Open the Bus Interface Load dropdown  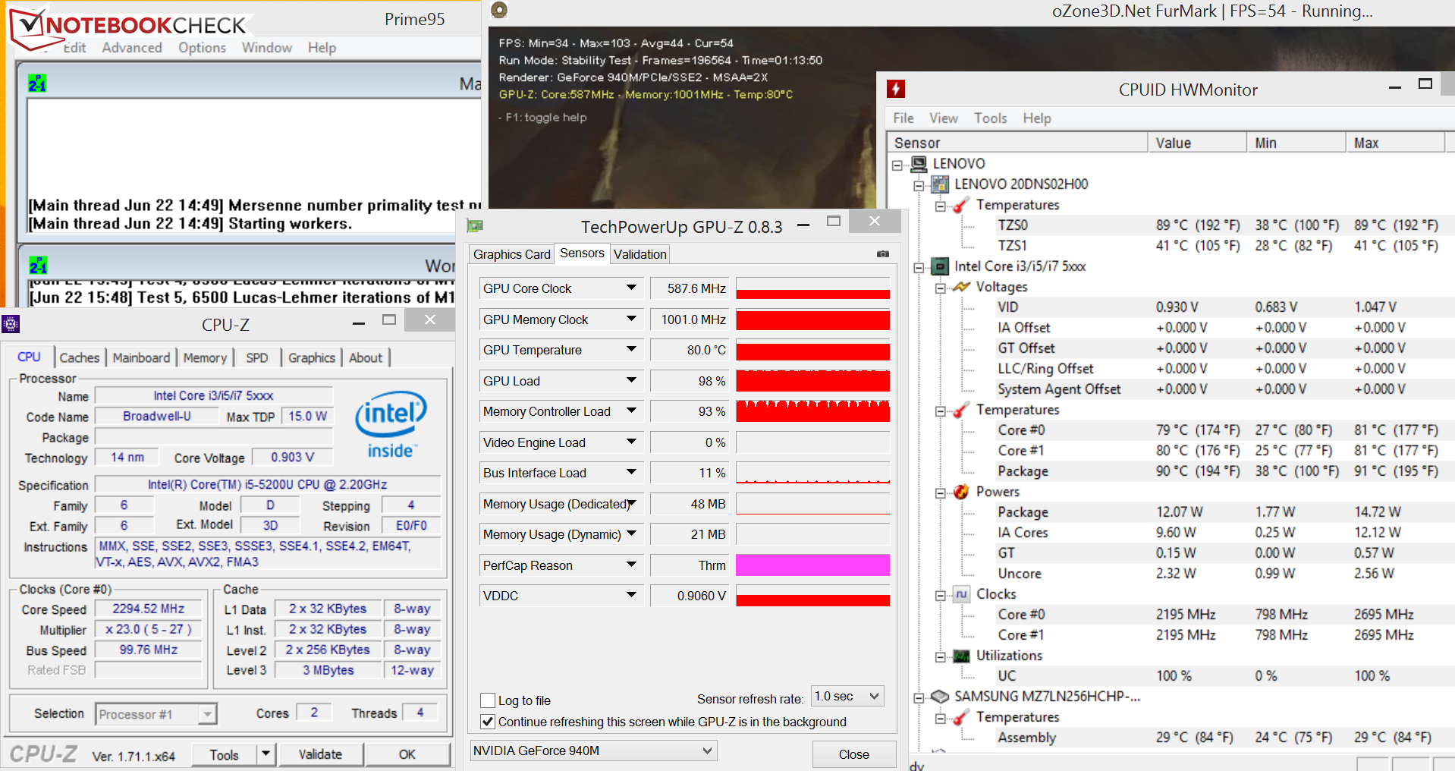[x=631, y=473]
